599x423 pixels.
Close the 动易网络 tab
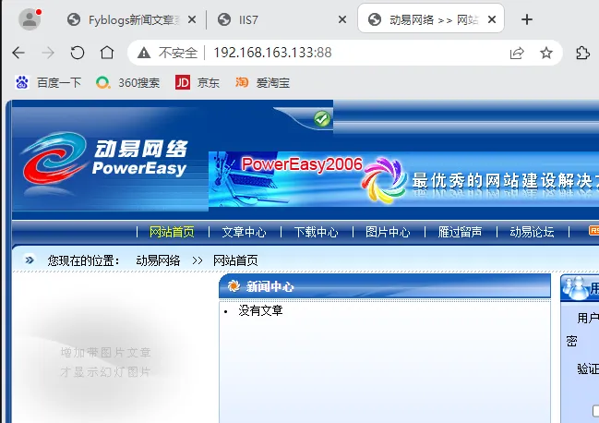[x=492, y=19]
